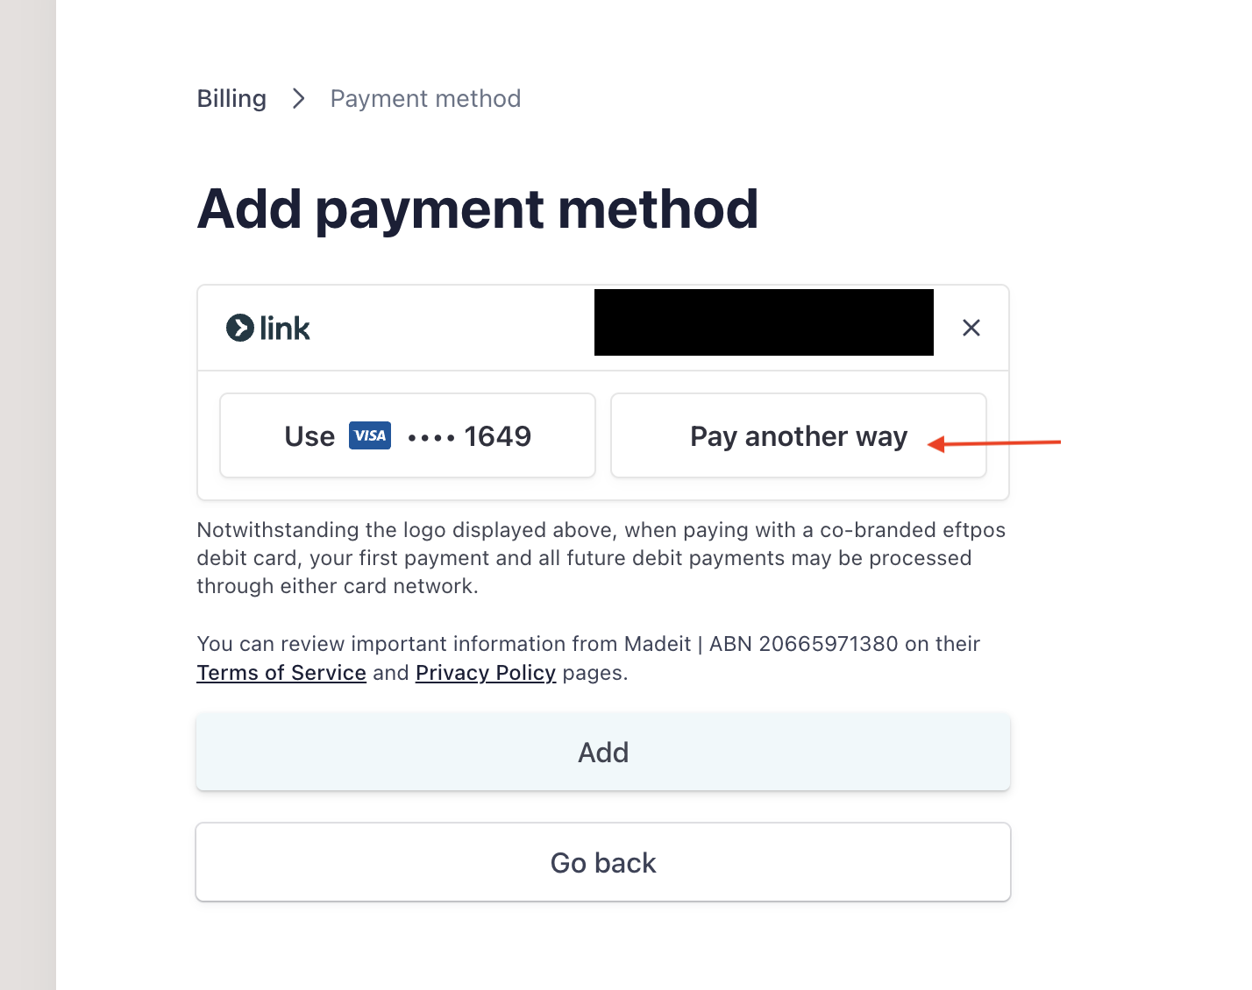Select the Link circular arrow logo
The height and width of the screenshot is (990, 1252).
(240, 327)
